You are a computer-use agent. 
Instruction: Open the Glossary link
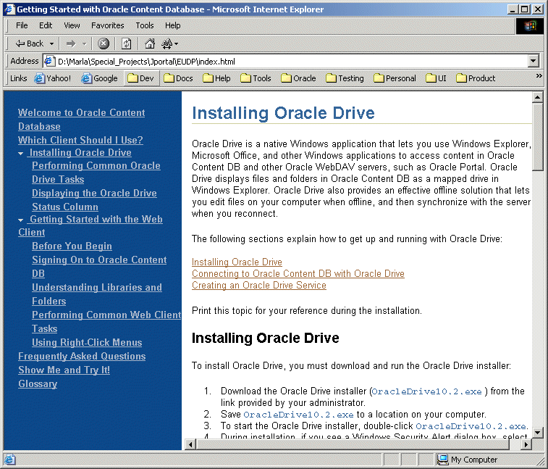pyautogui.click(x=38, y=384)
